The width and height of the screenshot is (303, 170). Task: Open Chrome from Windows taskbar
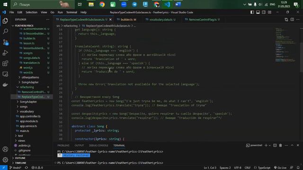tap(102, 4)
